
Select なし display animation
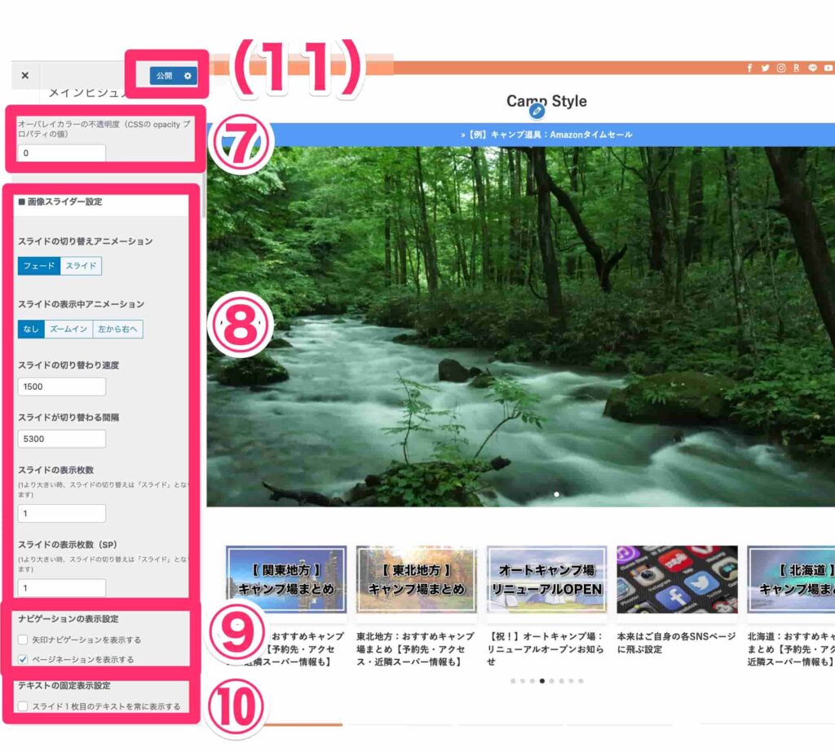pos(31,329)
